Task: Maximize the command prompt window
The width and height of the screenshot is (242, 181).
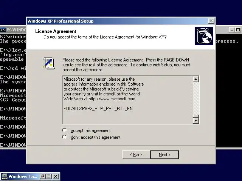Action: point(238,30)
